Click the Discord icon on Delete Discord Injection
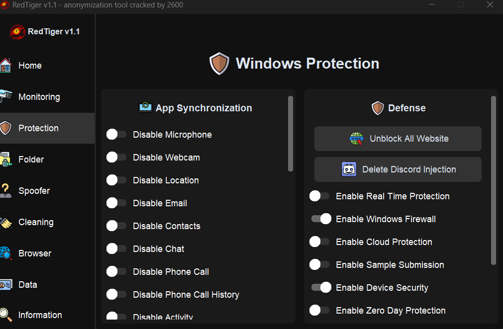 349,169
